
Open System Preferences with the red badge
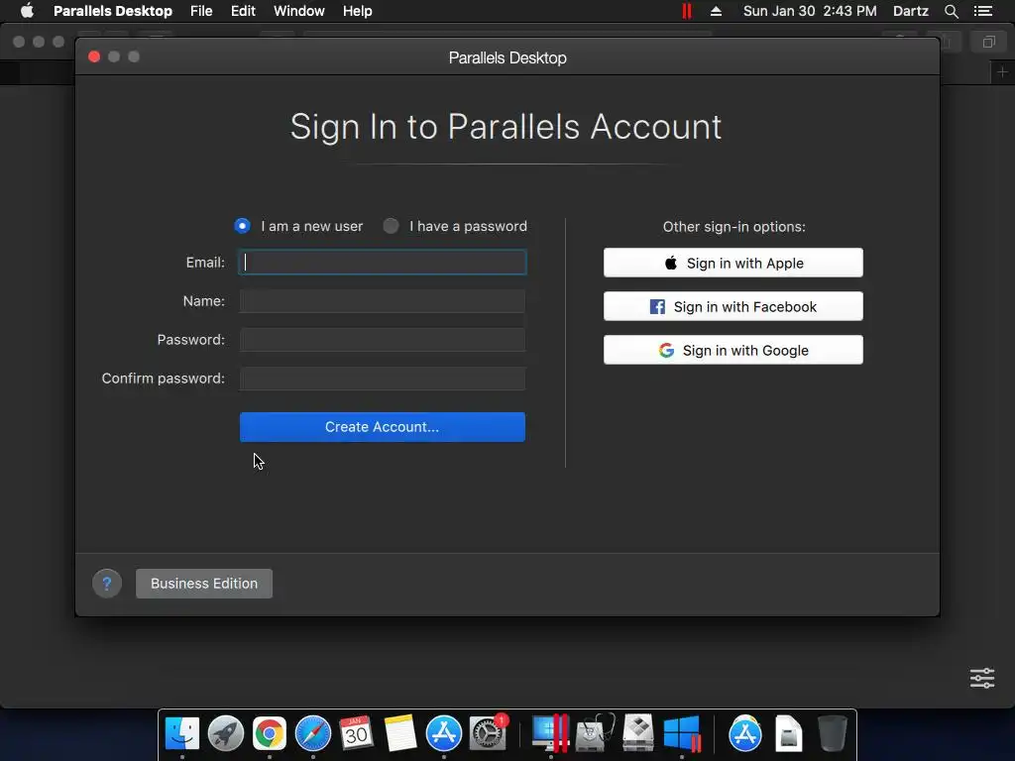click(x=488, y=734)
